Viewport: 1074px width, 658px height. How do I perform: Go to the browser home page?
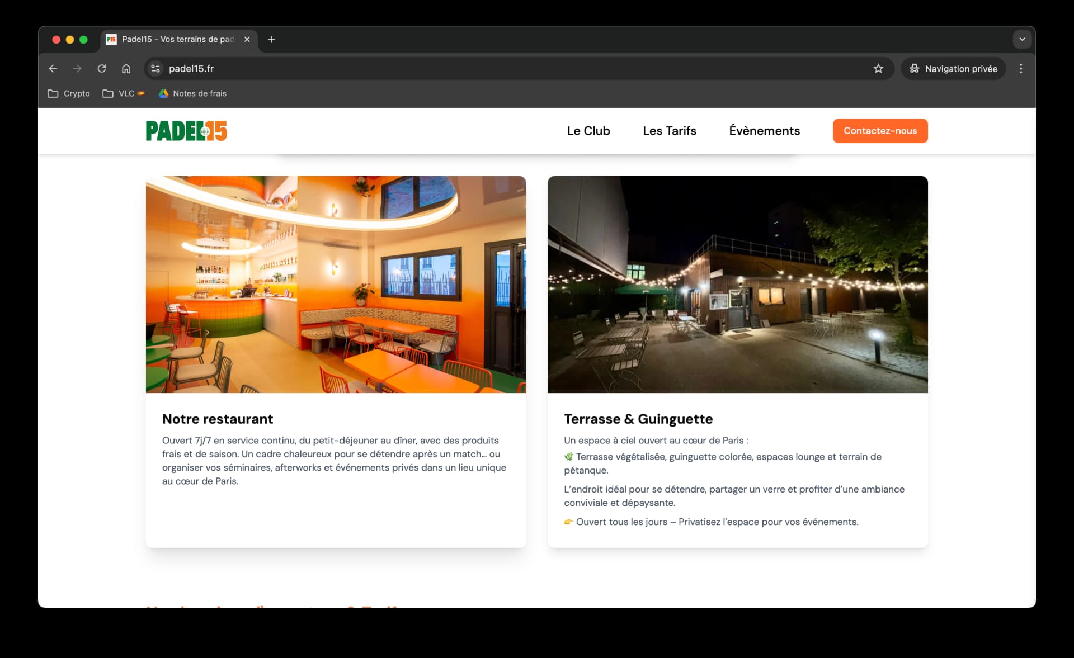pyautogui.click(x=126, y=69)
